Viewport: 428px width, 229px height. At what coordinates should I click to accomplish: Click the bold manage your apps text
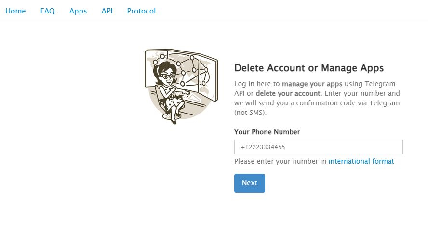tap(312, 83)
